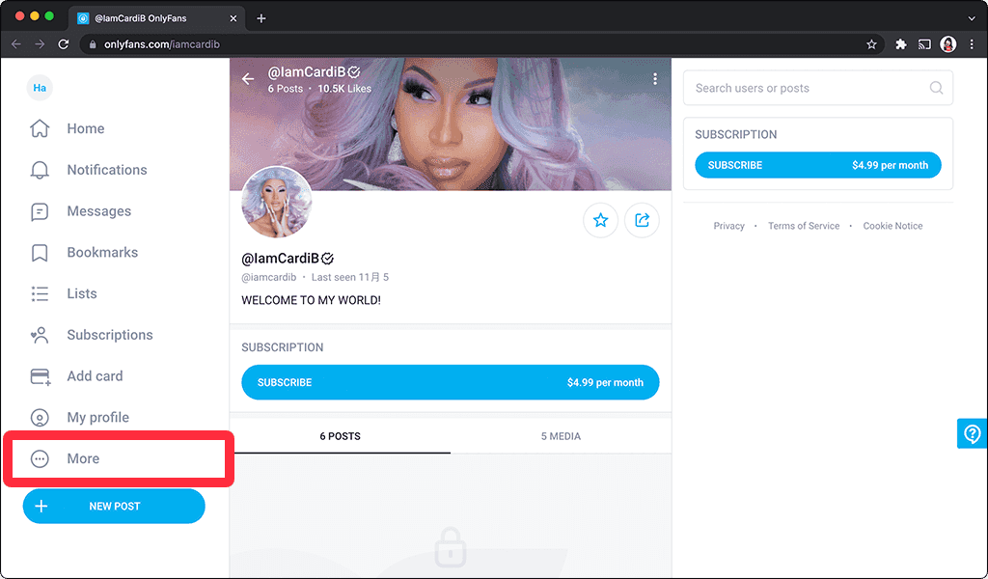Open the Chrome profile avatar

[948, 44]
